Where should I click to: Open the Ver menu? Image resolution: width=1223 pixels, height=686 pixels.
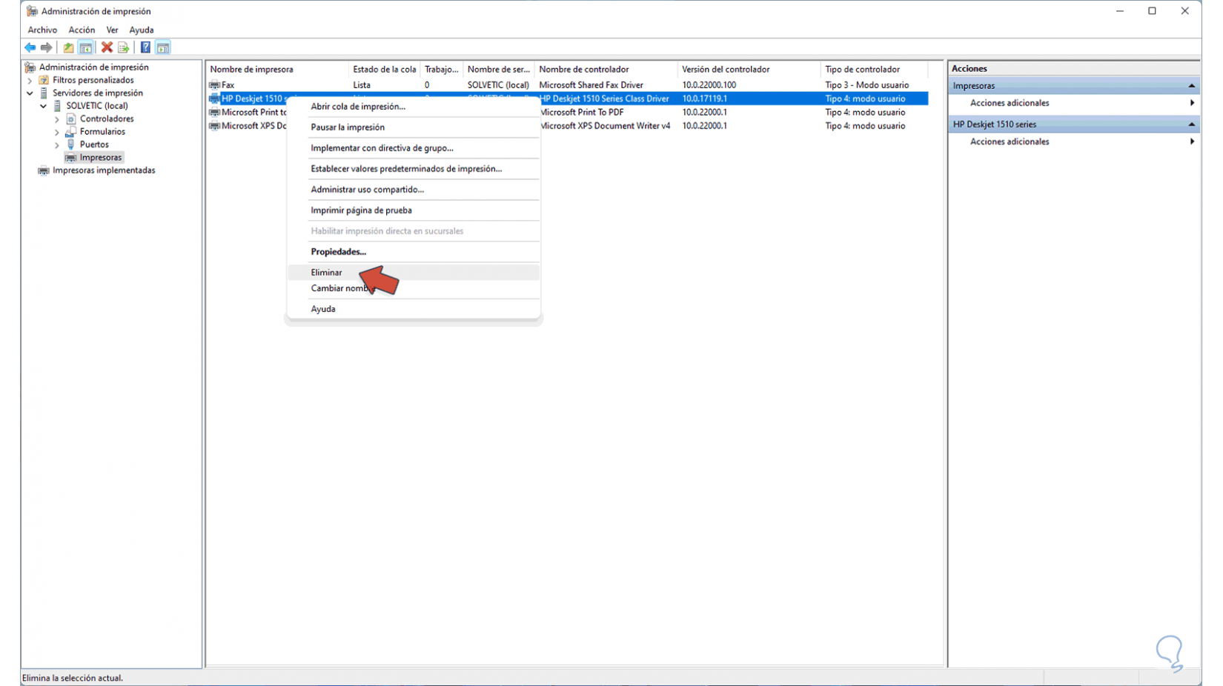click(x=112, y=30)
